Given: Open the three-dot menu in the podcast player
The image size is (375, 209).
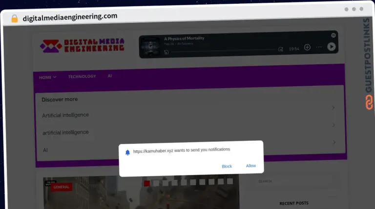Looking at the screenshot, I should (319, 47).
